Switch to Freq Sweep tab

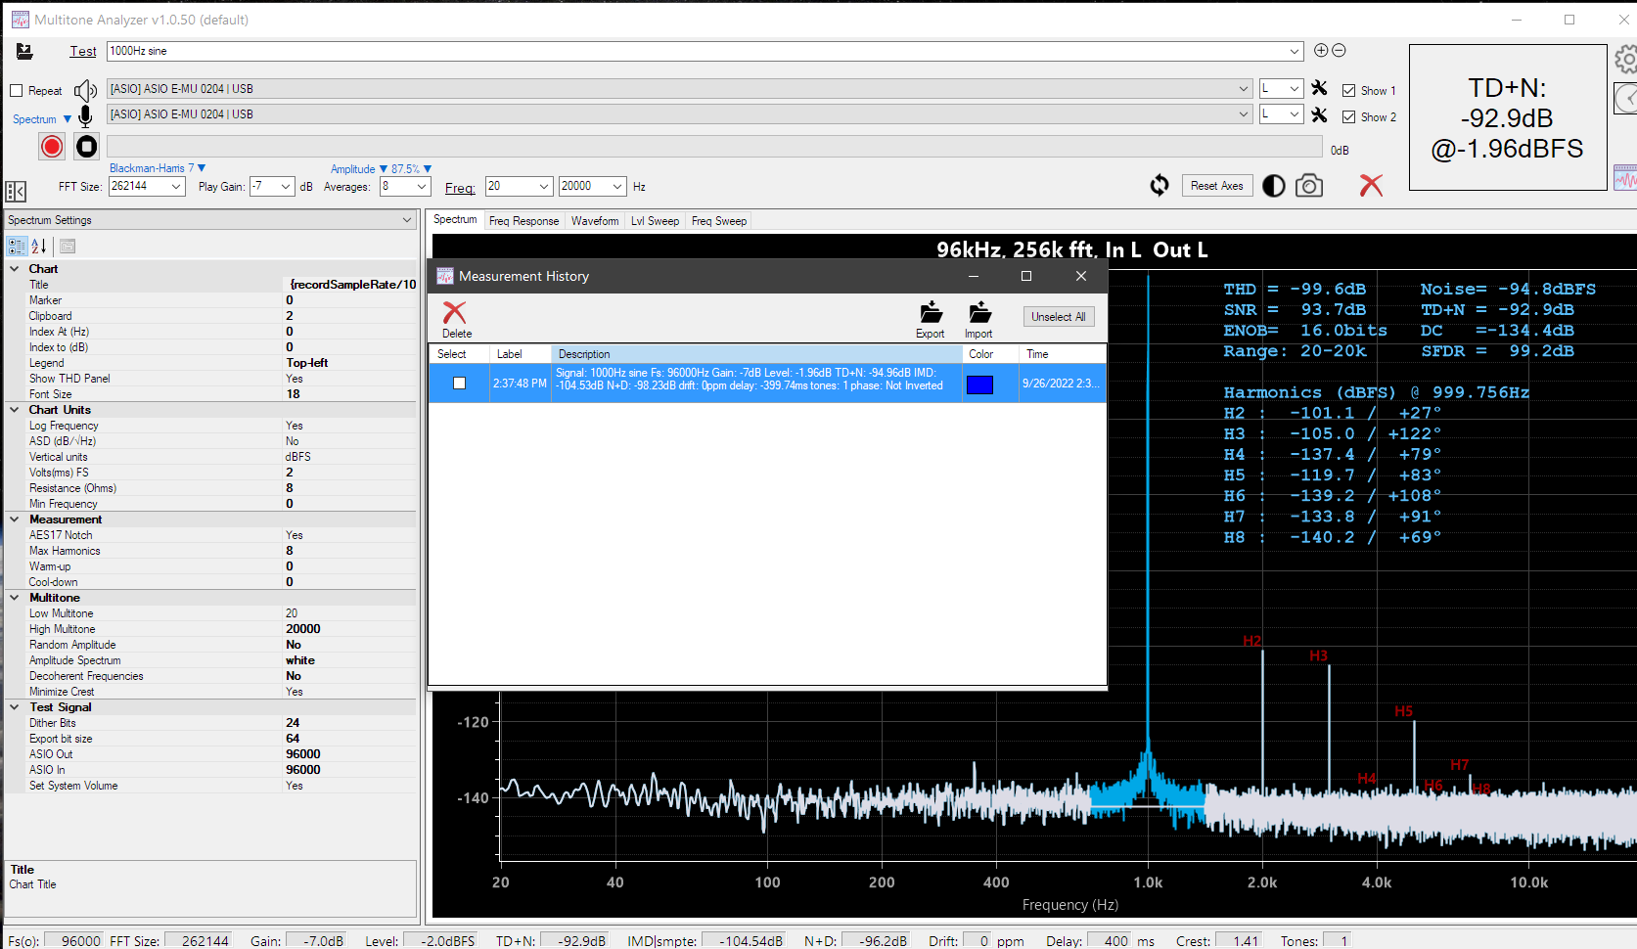point(719,221)
